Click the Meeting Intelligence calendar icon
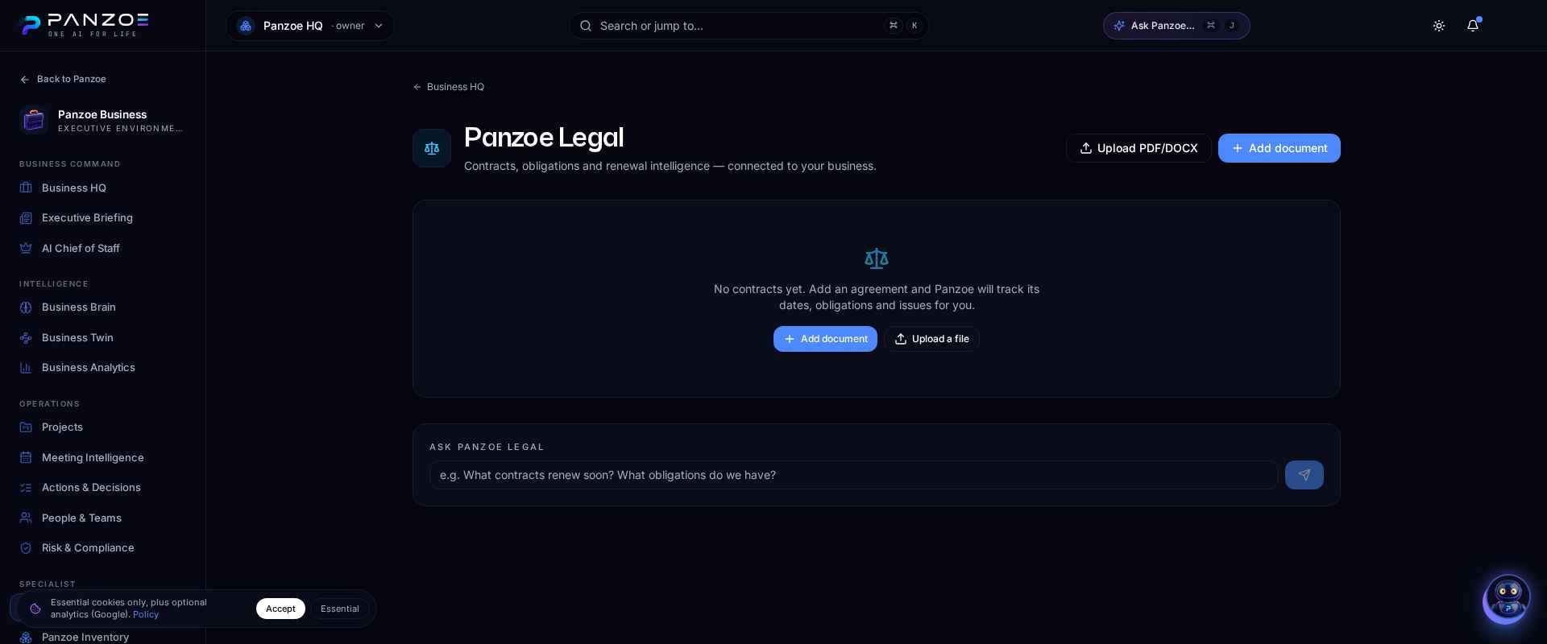Screen dimensions: 1547x644 pos(26,457)
